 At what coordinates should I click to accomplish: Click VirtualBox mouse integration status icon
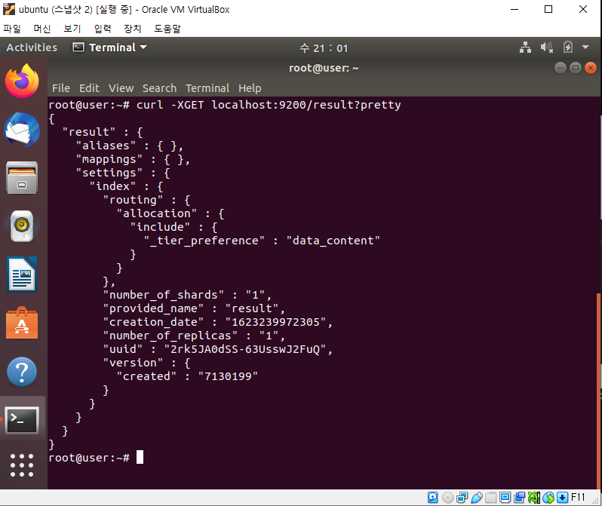pos(548,498)
